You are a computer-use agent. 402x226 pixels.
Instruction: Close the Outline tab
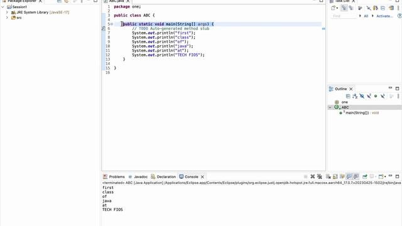(351, 89)
